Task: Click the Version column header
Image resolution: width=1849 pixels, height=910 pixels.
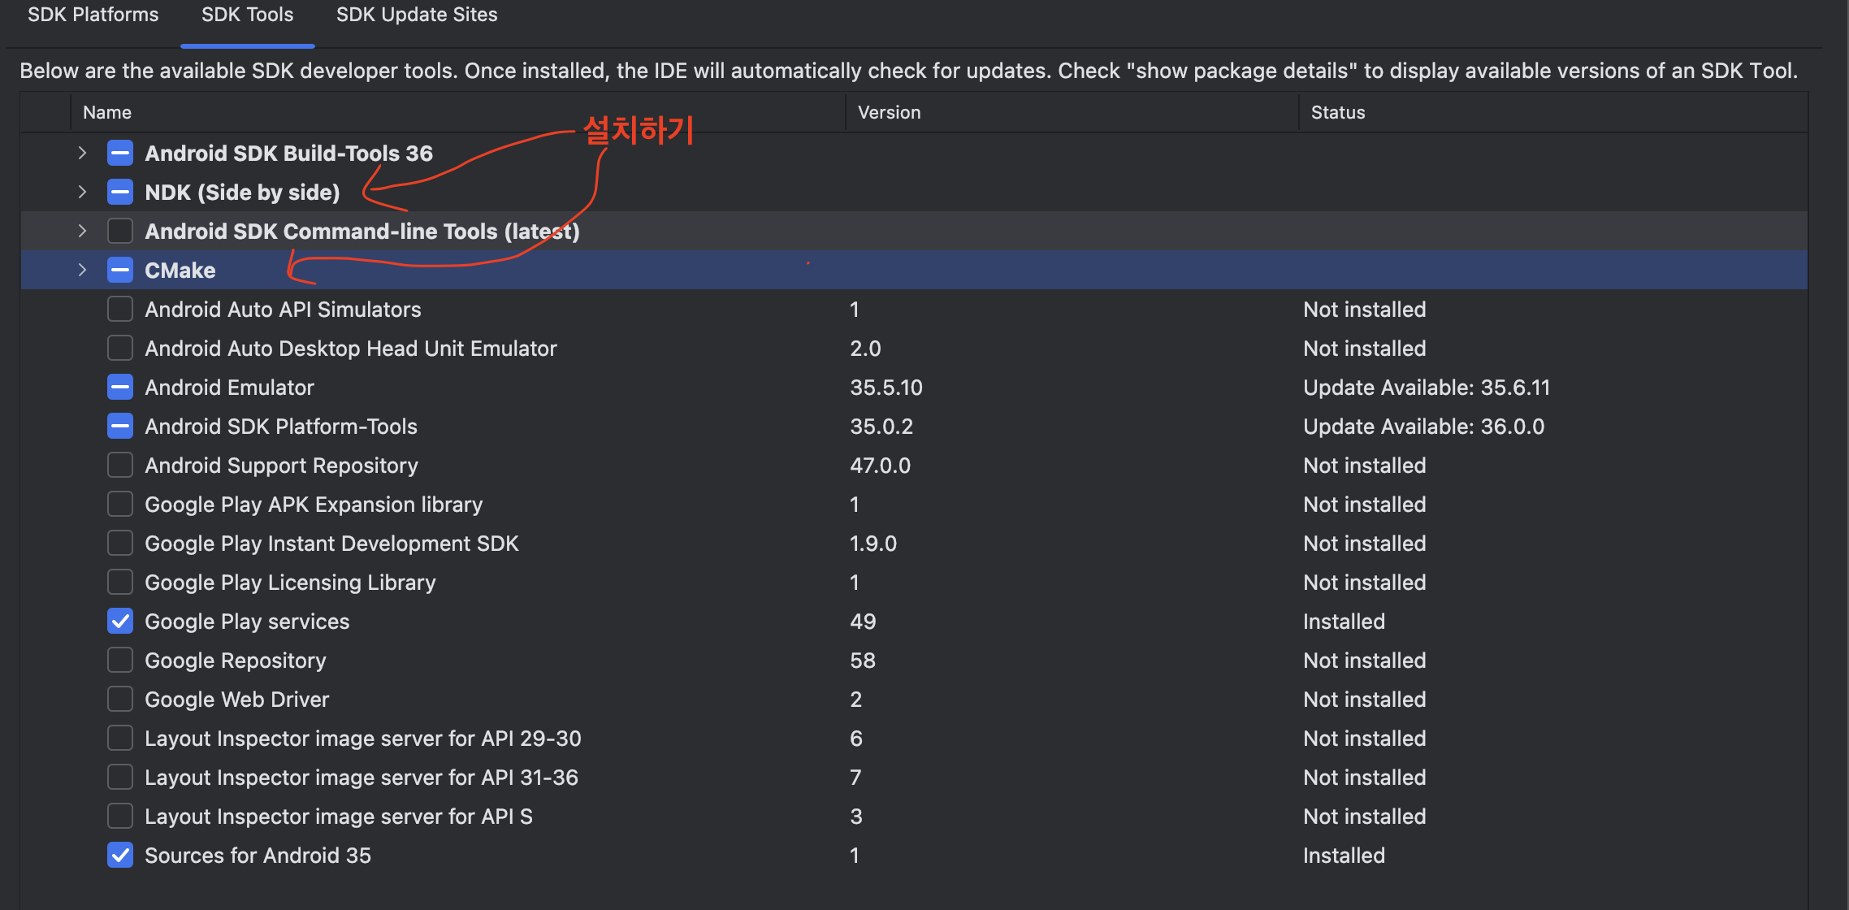Action: pos(889,112)
